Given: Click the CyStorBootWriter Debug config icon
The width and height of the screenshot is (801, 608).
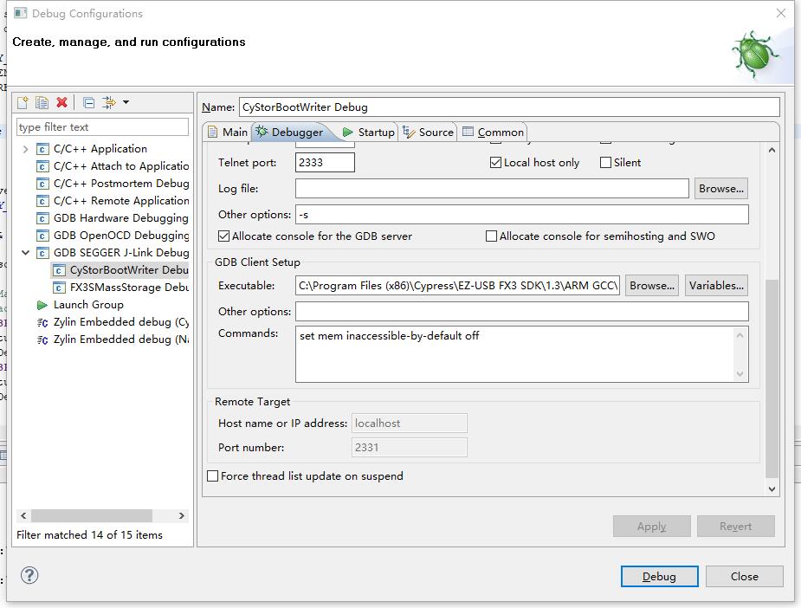Looking at the screenshot, I should pos(59,270).
